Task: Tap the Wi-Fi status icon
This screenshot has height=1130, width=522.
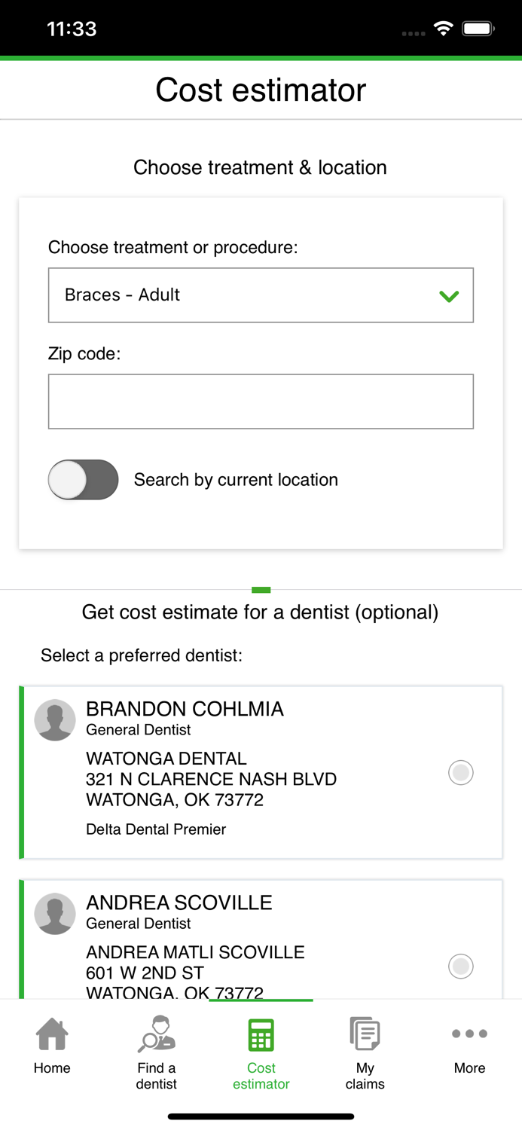Action: click(443, 29)
